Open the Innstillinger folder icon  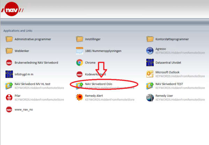[x=79, y=39]
